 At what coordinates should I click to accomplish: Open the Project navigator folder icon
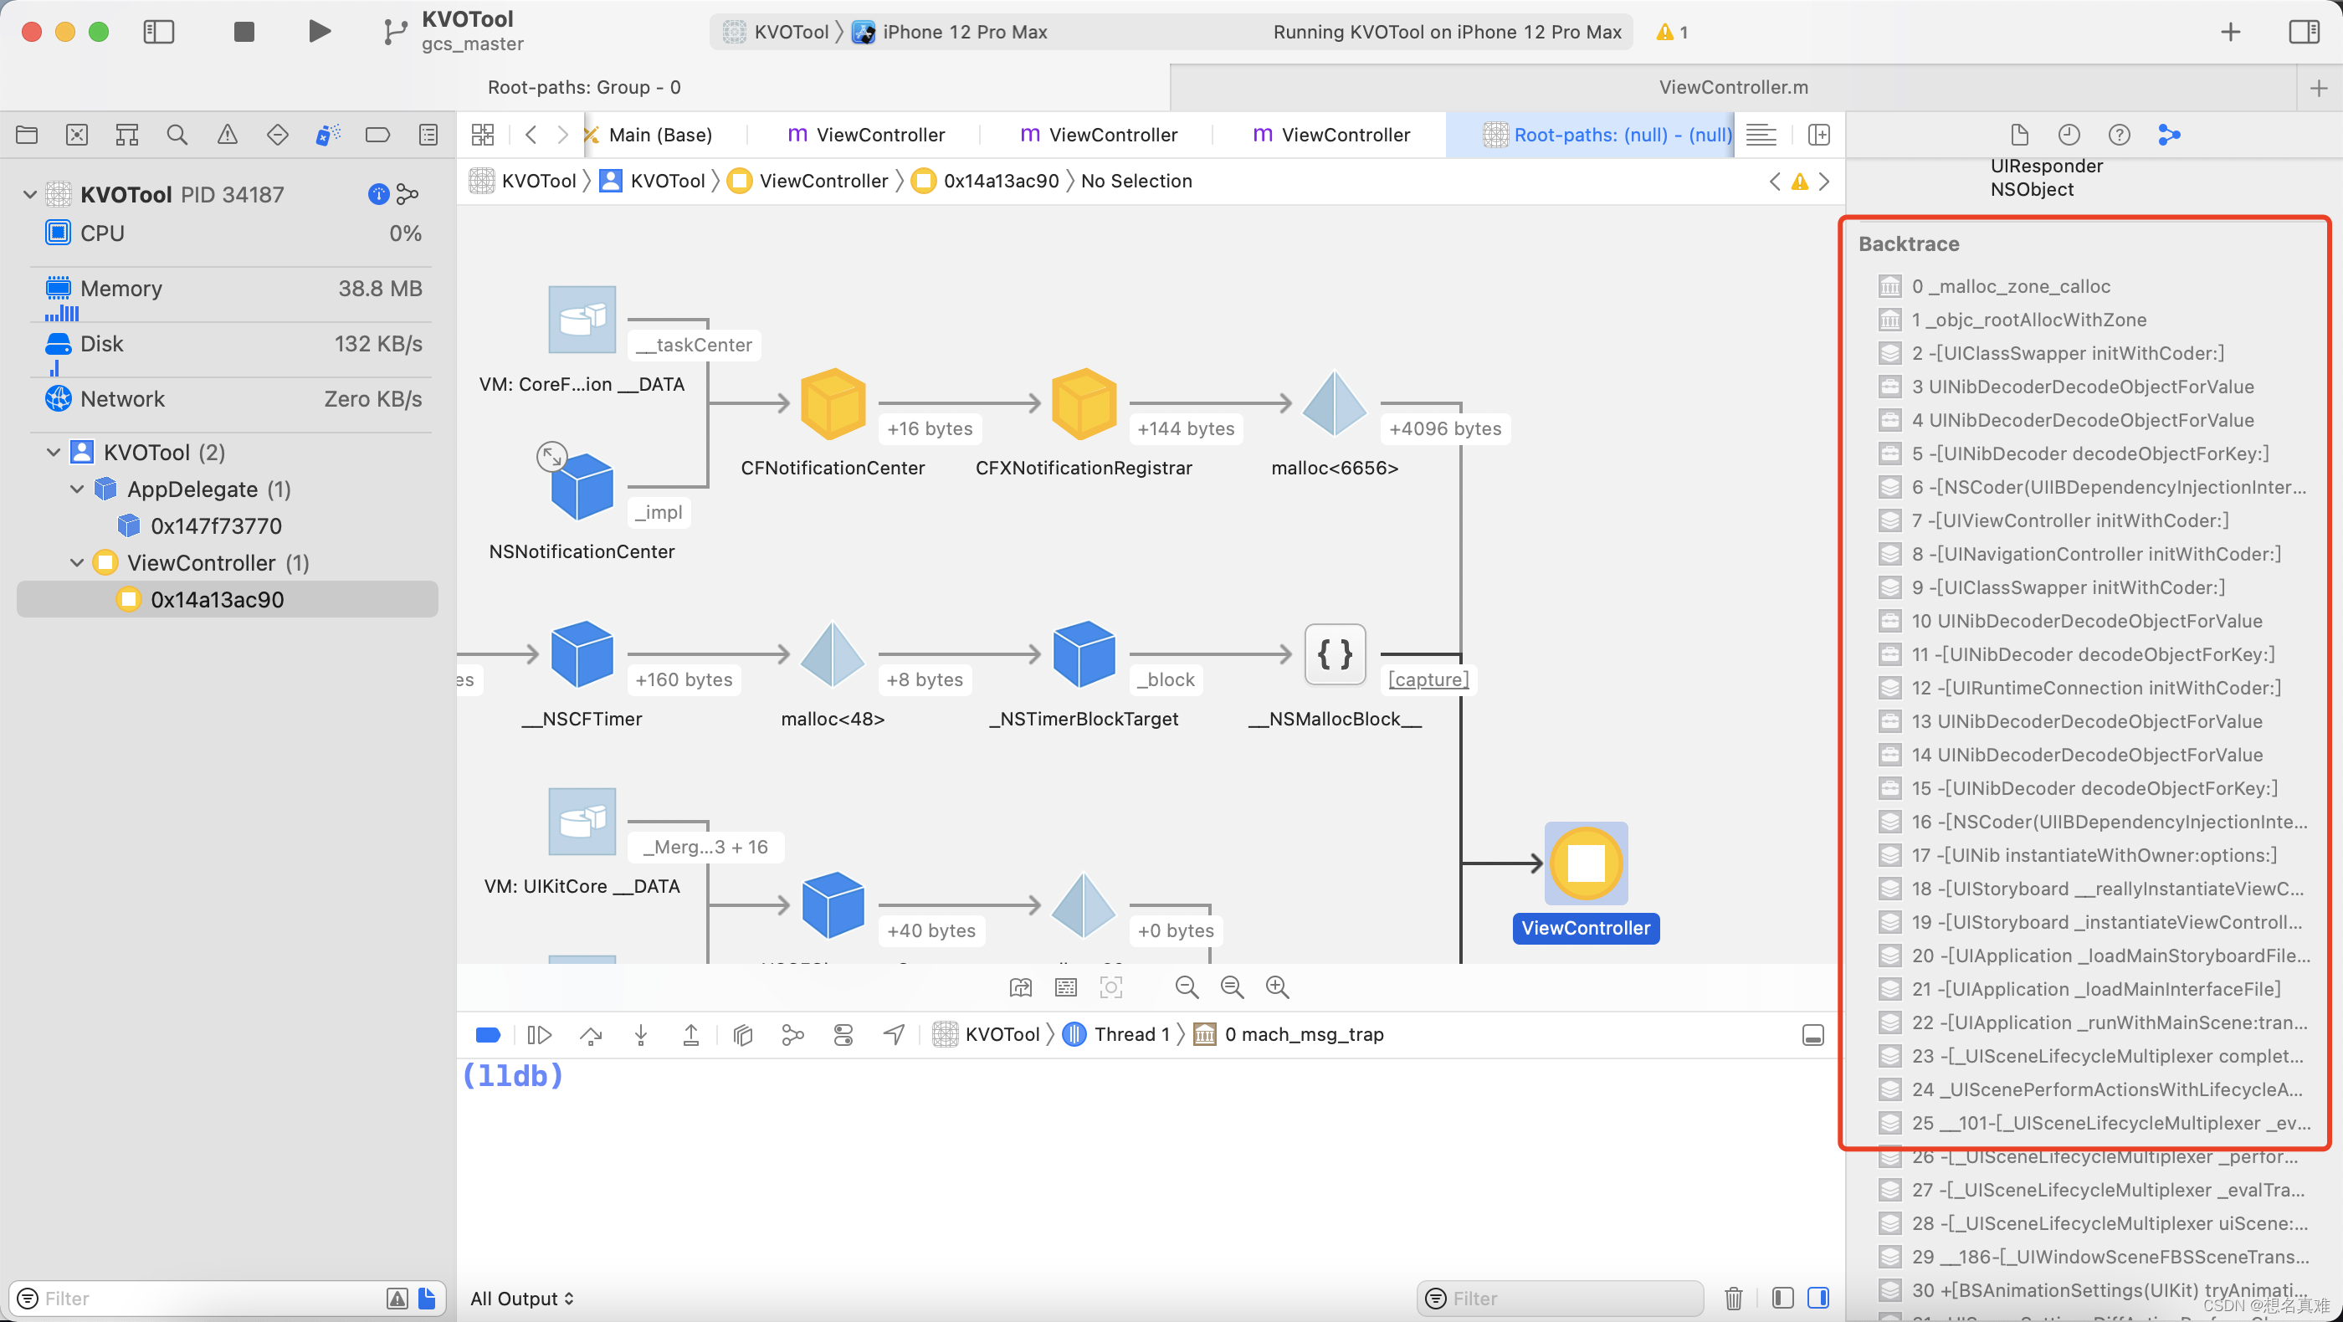click(28, 136)
